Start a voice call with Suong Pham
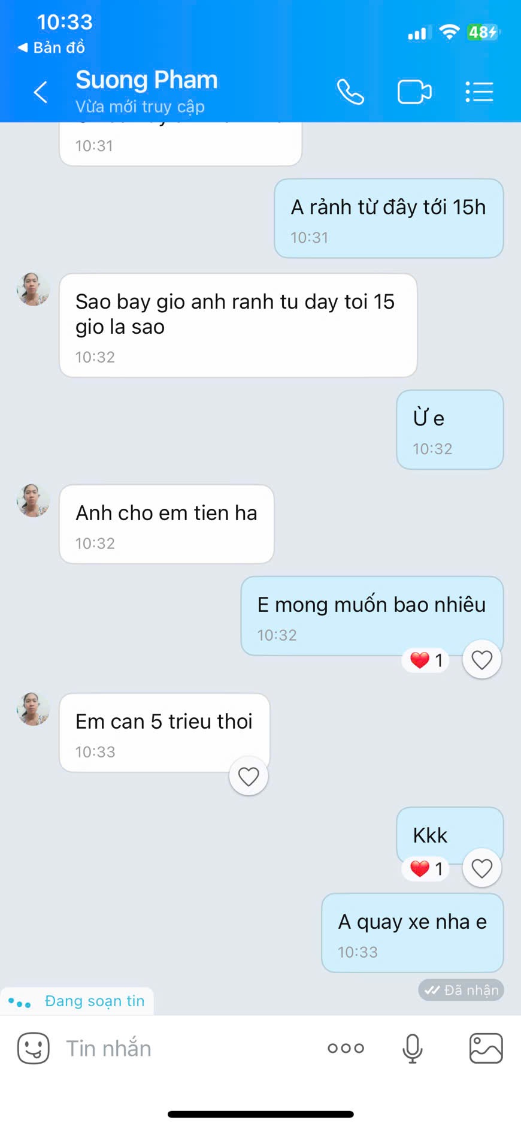 coord(350,92)
